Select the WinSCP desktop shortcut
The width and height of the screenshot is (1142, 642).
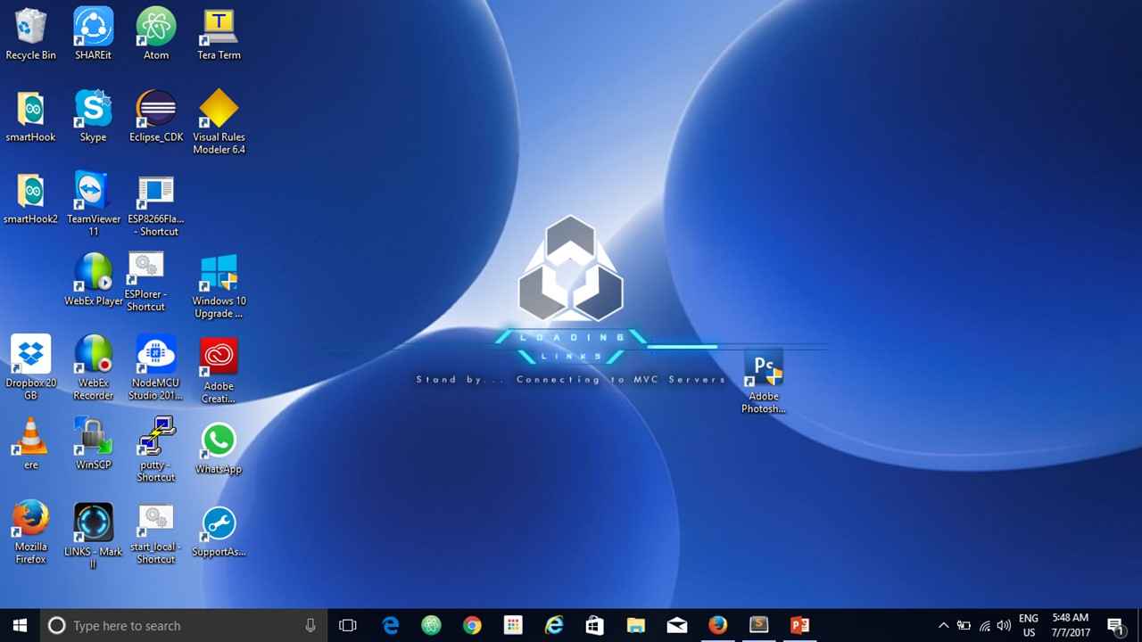coord(93,443)
